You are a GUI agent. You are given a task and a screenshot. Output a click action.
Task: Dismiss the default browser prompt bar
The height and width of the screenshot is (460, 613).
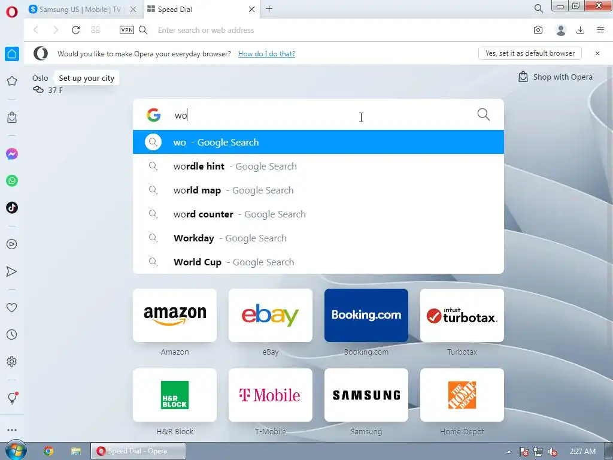click(597, 53)
